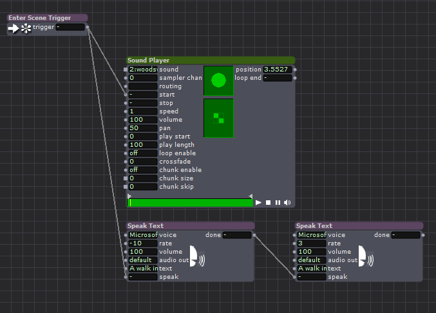Click the starburst icon on Enter Scene Trigger

click(x=26, y=28)
